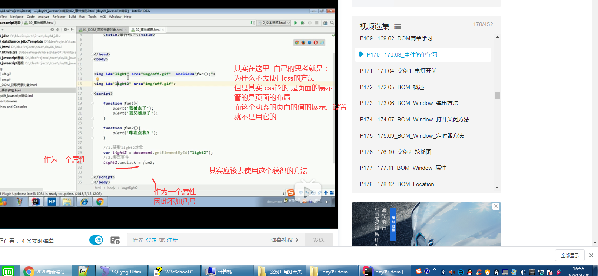
Task: Click the Search Everywhere magnifier in IntelliJ
Action: pyautogui.click(x=332, y=23)
